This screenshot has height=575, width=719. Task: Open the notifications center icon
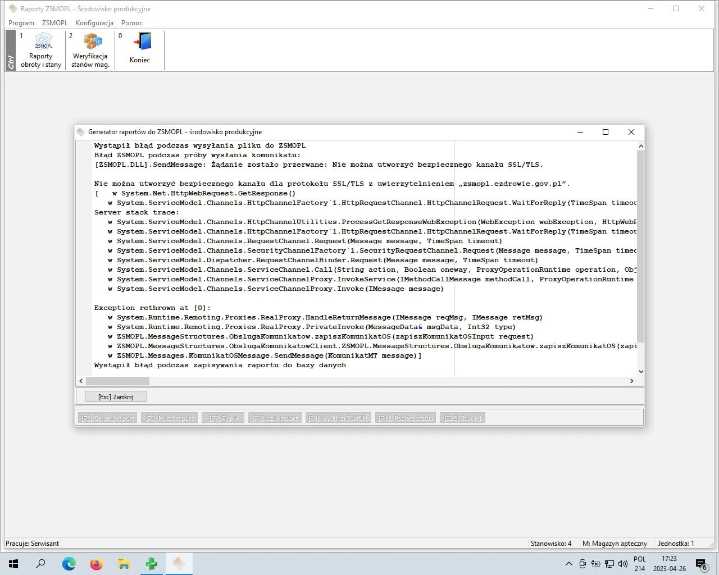[701, 564]
